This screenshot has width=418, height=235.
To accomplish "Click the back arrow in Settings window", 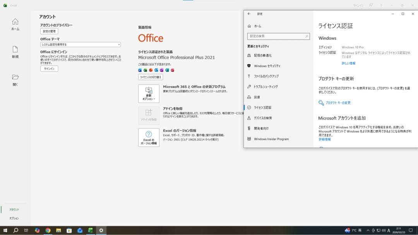I will (249, 14).
